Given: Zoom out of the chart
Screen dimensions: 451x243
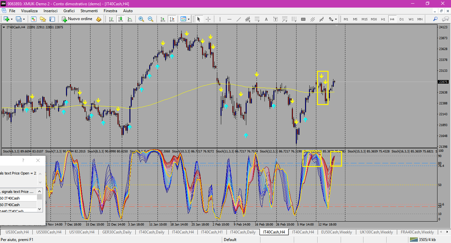Looking at the screenshot, I should tap(151, 19).
